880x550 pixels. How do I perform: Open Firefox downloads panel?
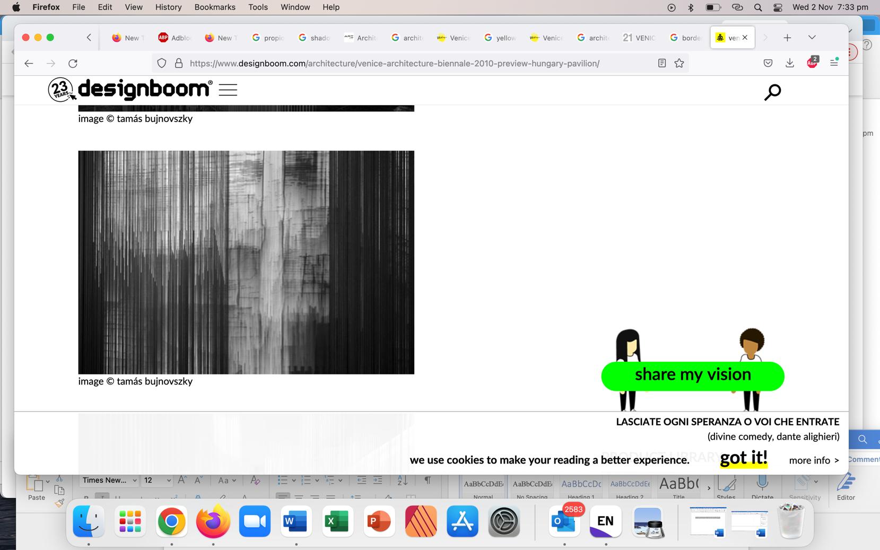[790, 63]
